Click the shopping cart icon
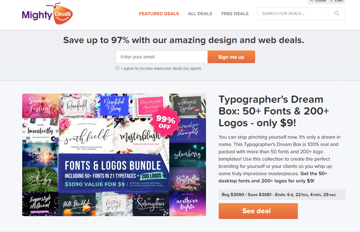Screen dimensions: 360x232 (x=331, y=1)
